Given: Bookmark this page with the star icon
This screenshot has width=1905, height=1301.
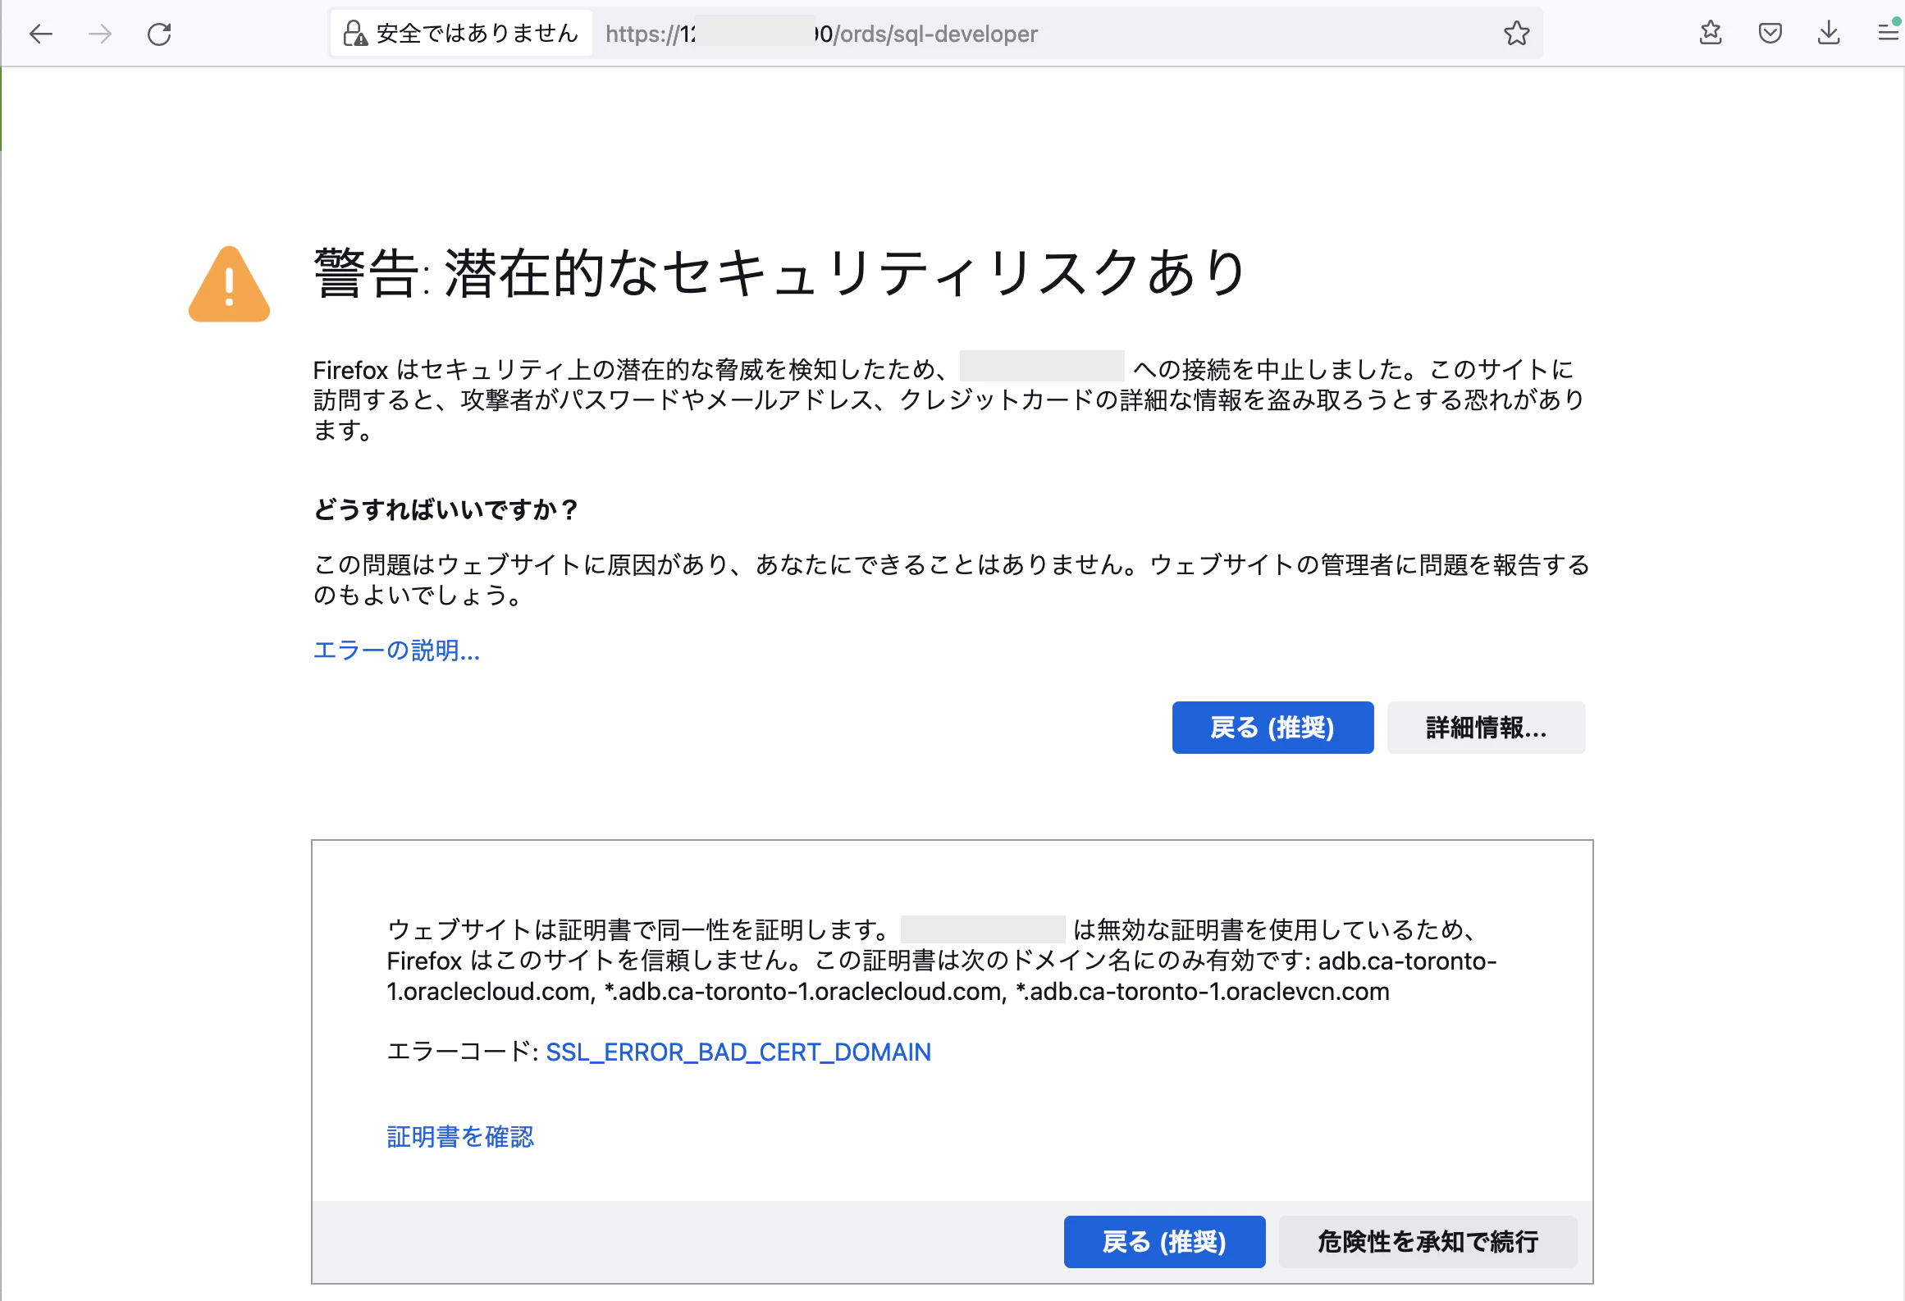Looking at the screenshot, I should [x=1516, y=34].
